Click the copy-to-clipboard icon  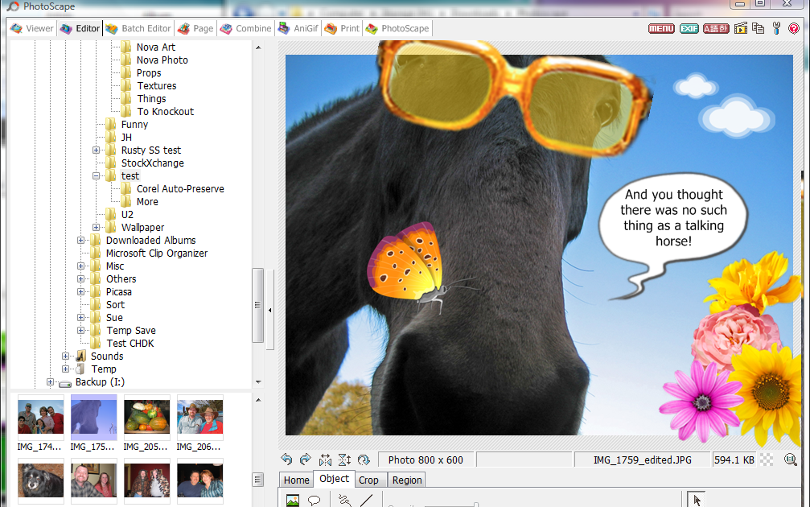(757, 28)
